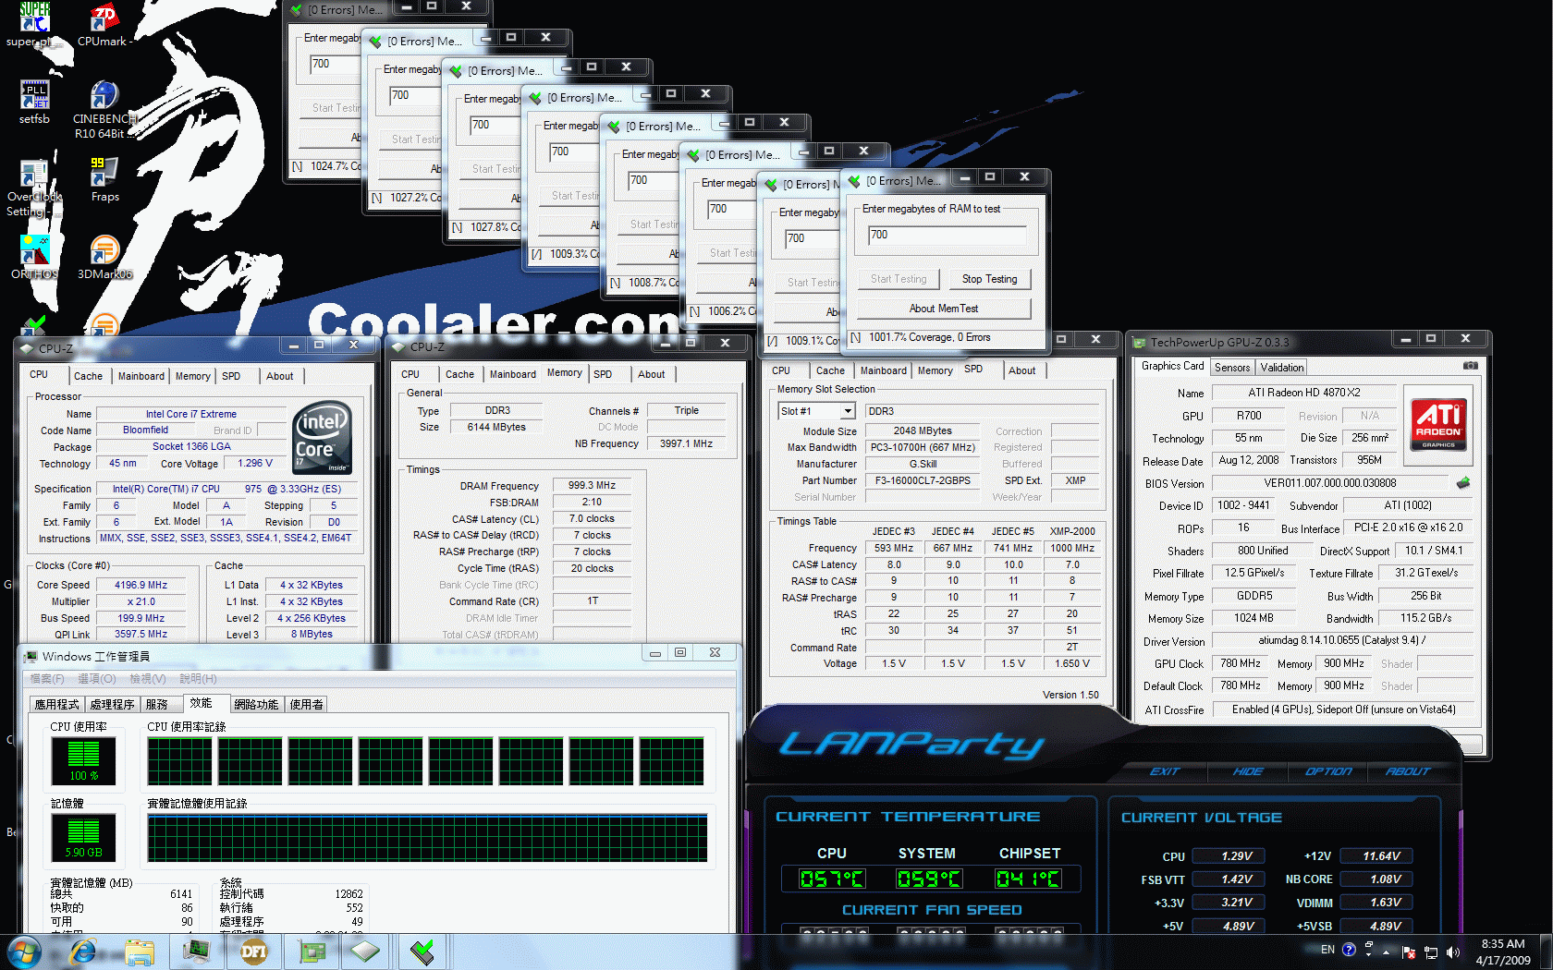Click the CPU usage 100 % gauge
Image resolution: width=1553 pixels, height=970 pixels.
tap(83, 761)
